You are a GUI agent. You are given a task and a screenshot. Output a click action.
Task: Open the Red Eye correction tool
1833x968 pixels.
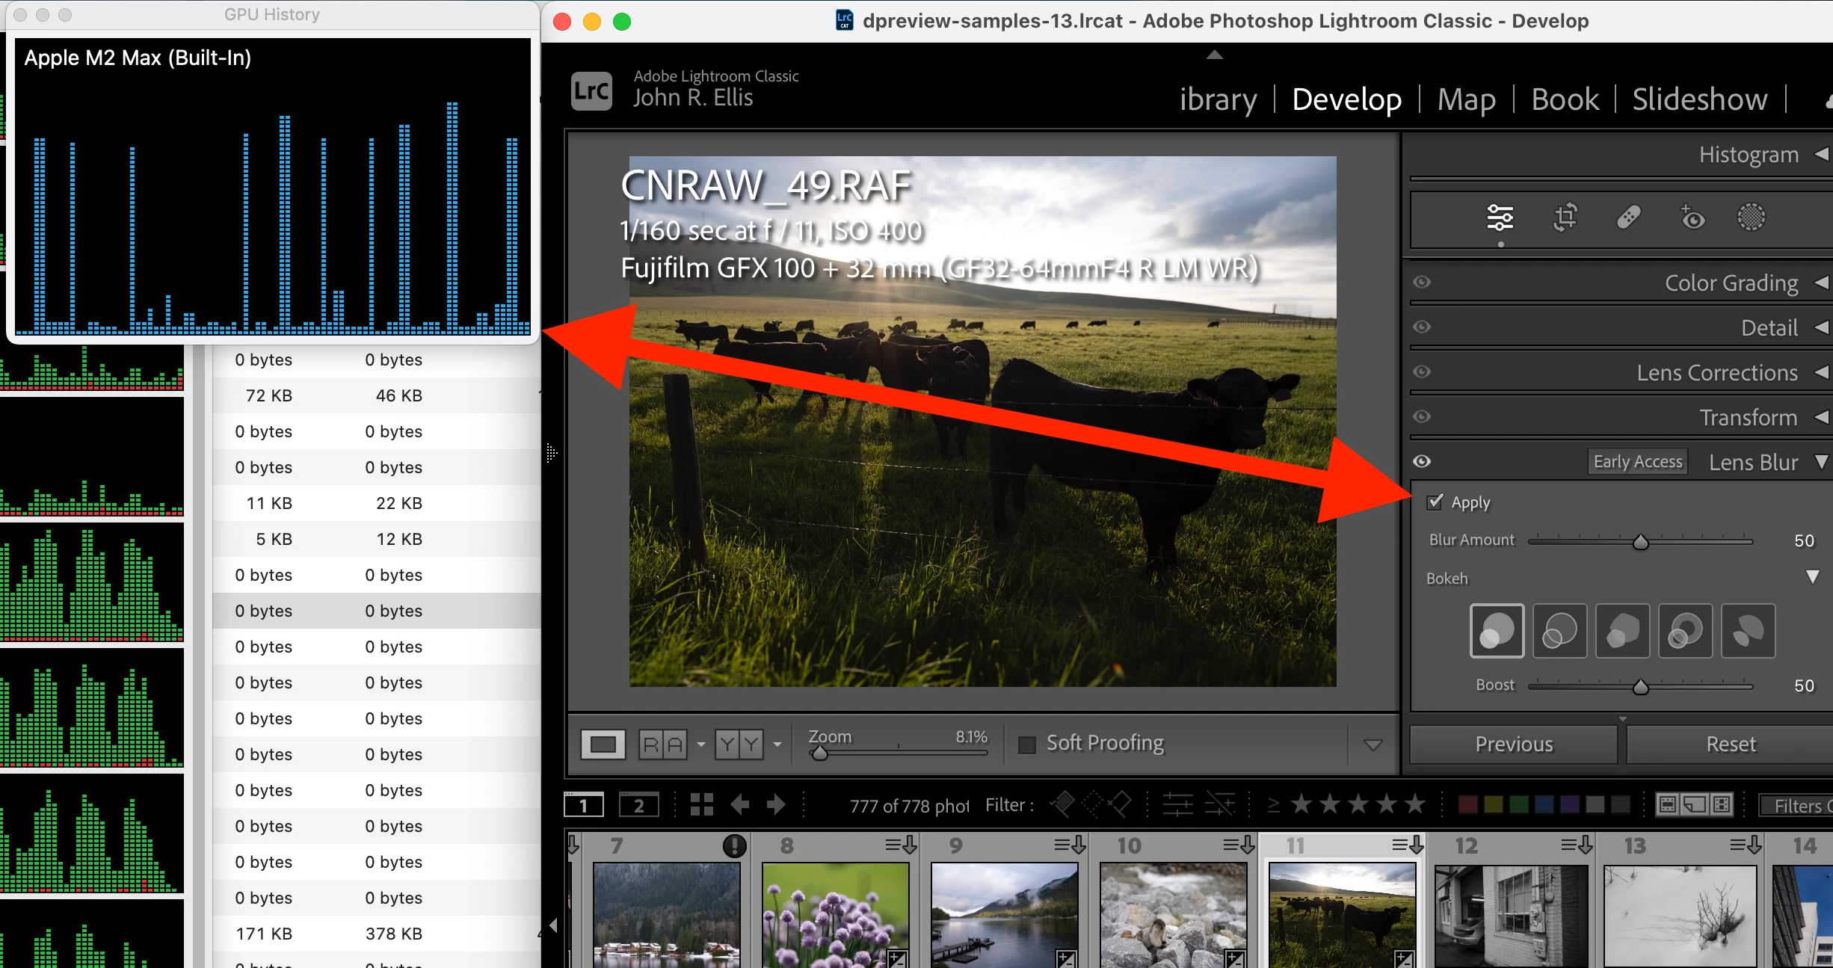[1692, 218]
